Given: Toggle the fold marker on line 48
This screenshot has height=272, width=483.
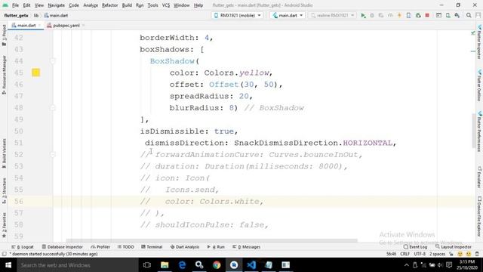Looking at the screenshot, I should click(x=53, y=108).
